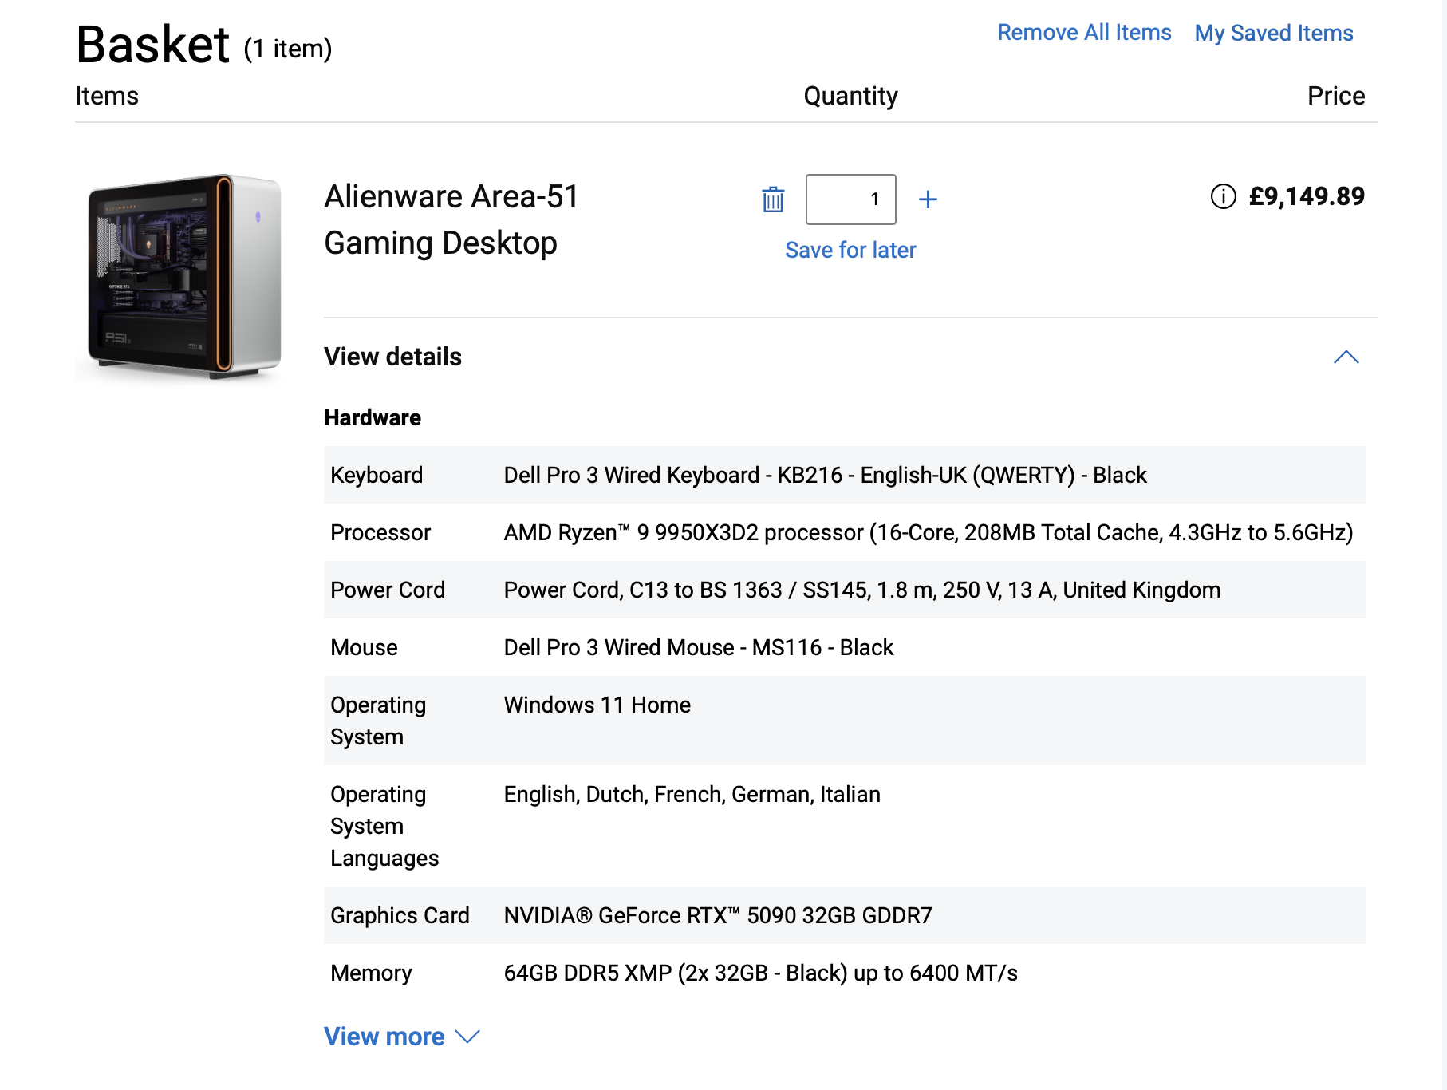1447x1090 pixels.
Task: Open the Alienware Area-51 Gaming Desktop title
Action: [451, 219]
